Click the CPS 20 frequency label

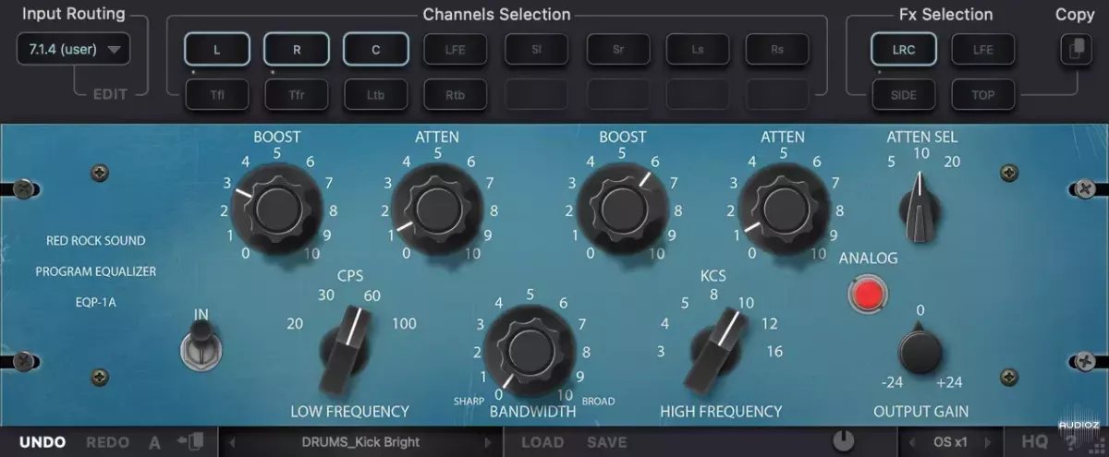pyautogui.click(x=295, y=323)
